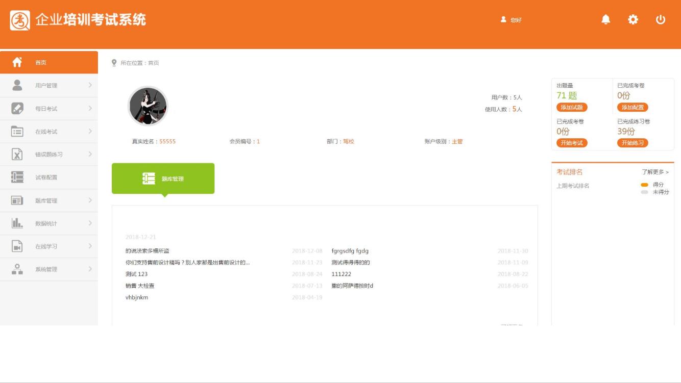Click the 39份 completed practice count
Image resolution: width=681 pixels, height=383 pixels.
(626, 131)
